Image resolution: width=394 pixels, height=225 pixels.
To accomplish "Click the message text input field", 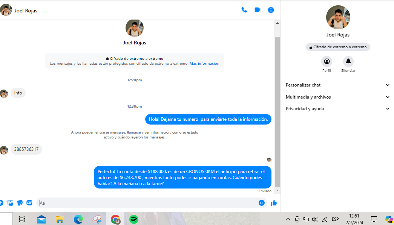I will (x=147, y=203).
